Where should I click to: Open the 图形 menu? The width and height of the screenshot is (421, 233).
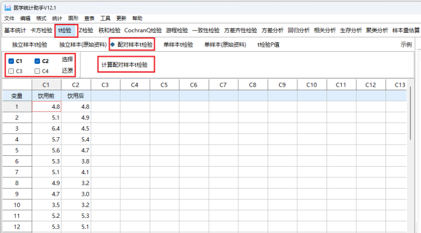pos(73,18)
